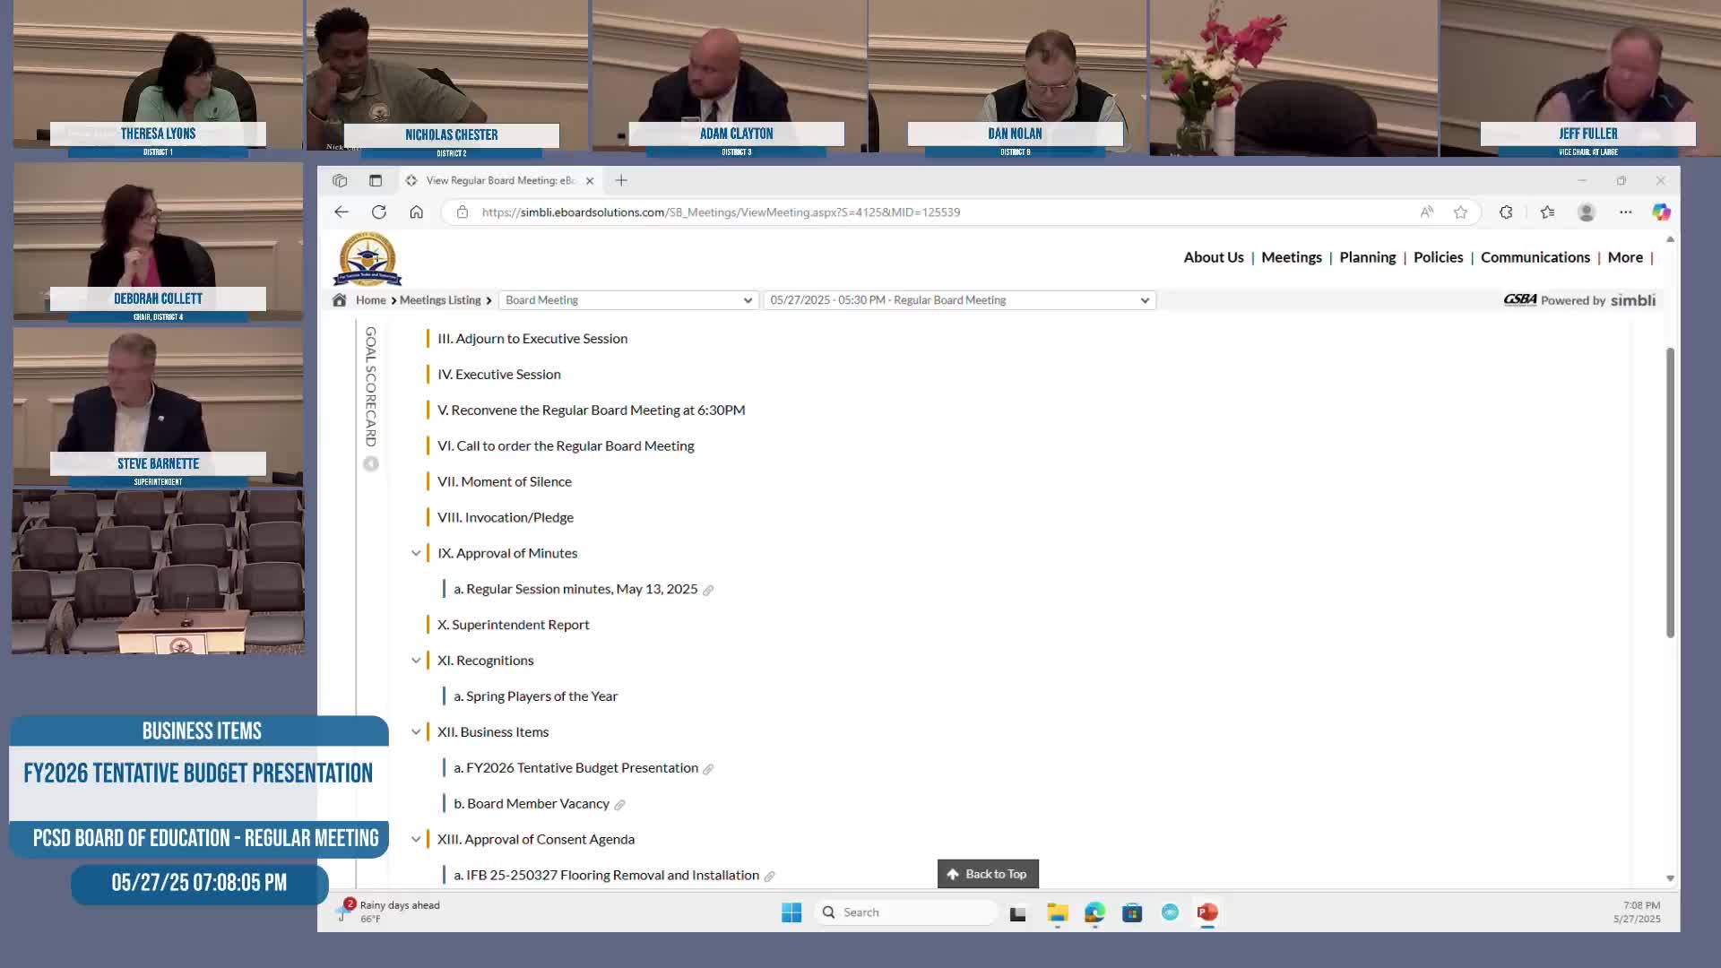1721x968 pixels.
Task: Open the Copilot icon in Edge
Action: point(1661,212)
